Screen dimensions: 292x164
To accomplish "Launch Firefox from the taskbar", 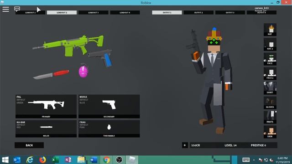I will click(42, 160).
